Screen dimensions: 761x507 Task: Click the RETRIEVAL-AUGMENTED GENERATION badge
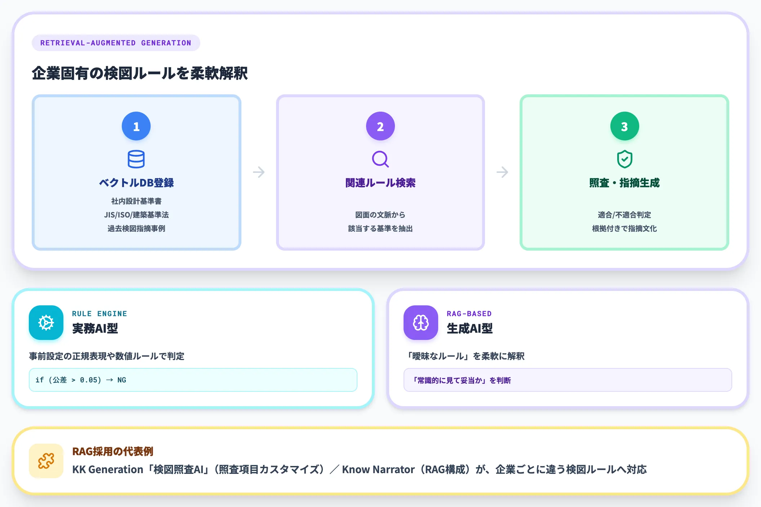point(116,43)
